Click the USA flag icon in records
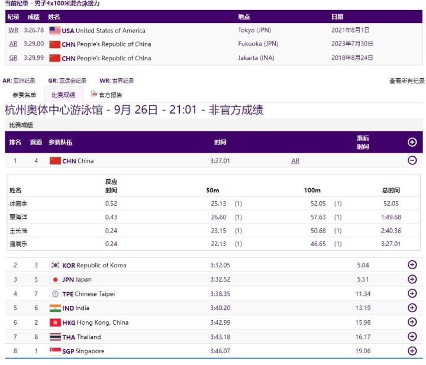This screenshot has width=426, height=365. (55, 30)
